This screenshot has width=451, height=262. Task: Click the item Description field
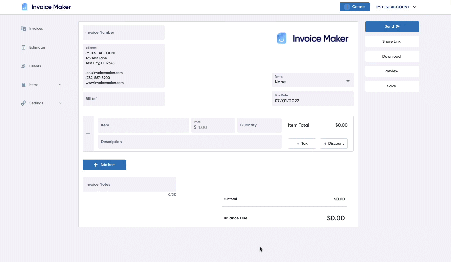[x=190, y=142]
